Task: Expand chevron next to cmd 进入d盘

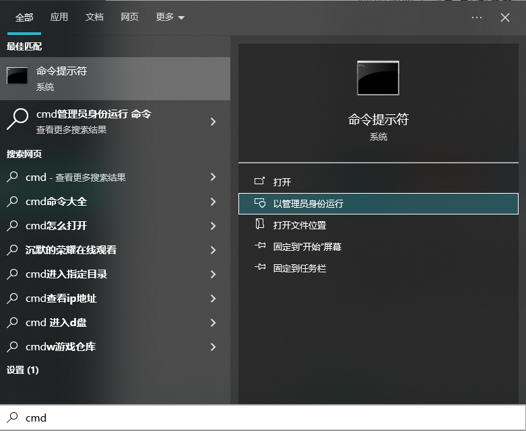Action: (213, 323)
